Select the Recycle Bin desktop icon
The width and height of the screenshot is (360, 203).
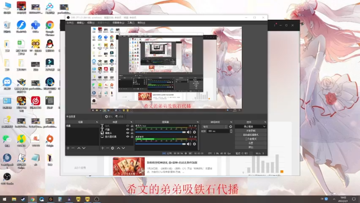click(x=7, y=27)
